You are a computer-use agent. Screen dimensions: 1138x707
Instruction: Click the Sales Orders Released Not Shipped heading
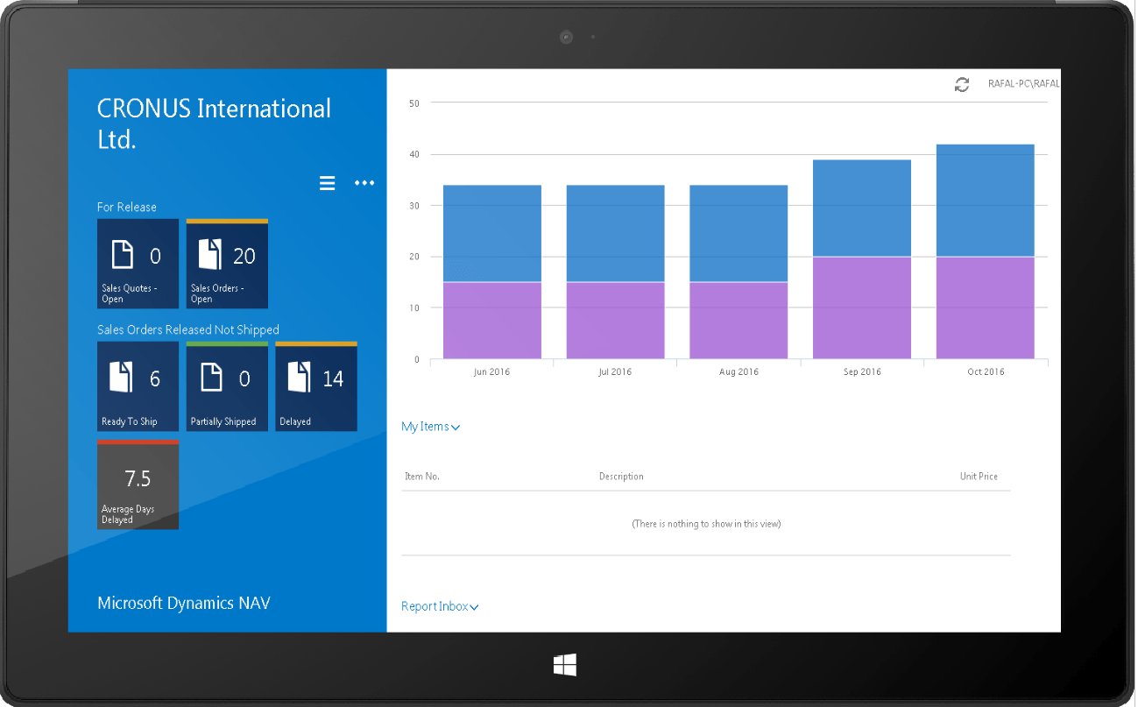click(188, 329)
